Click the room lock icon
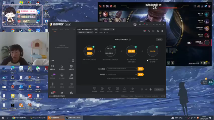 click(x=149, y=31)
